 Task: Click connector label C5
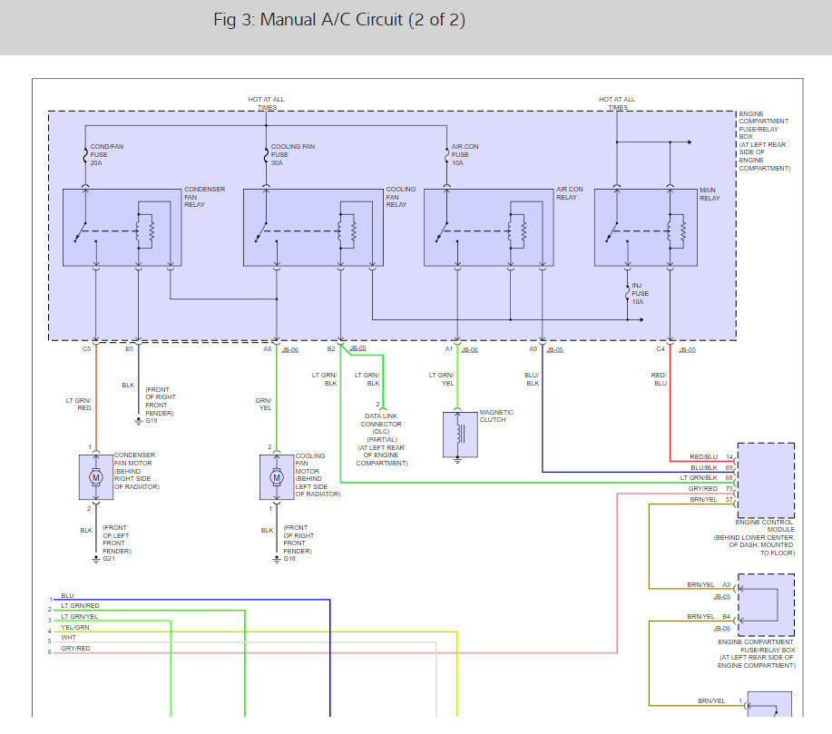(x=86, y=349)
